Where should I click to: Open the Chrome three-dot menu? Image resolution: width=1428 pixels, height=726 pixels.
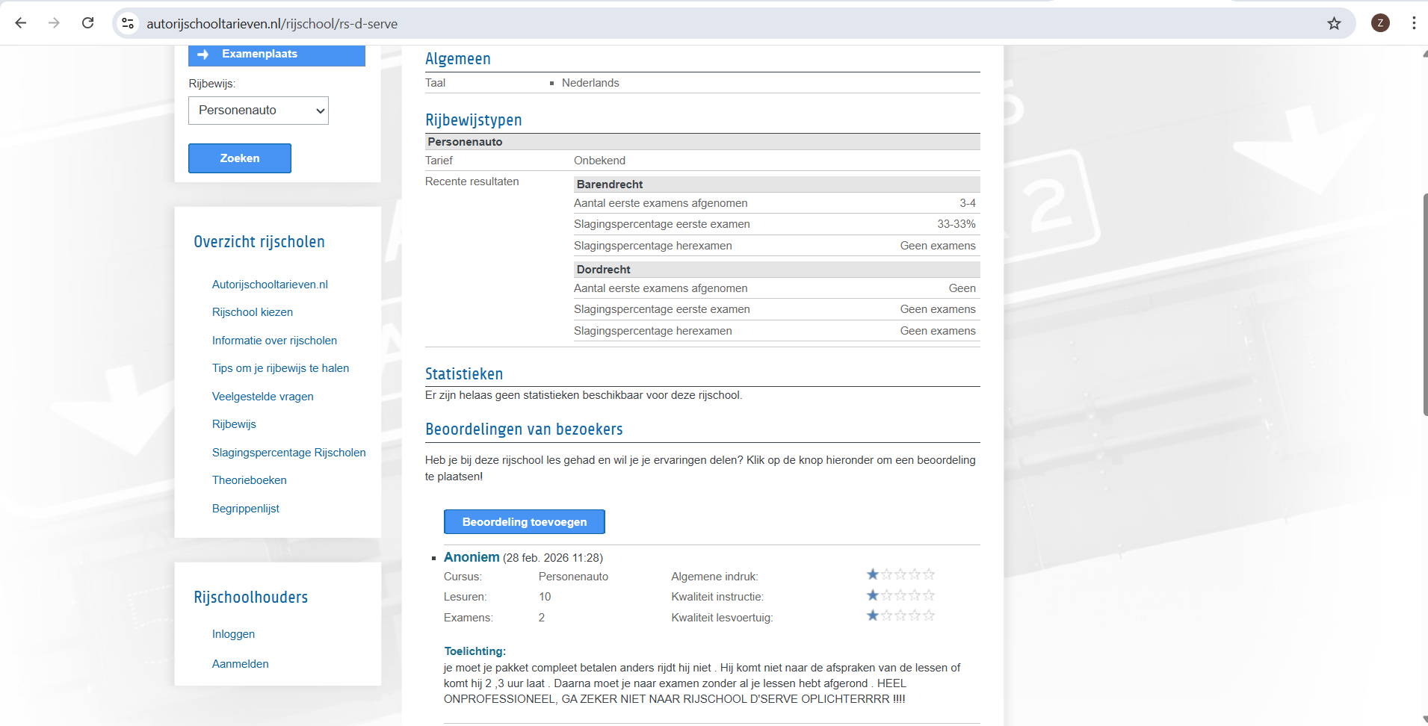pos(1414,23)
